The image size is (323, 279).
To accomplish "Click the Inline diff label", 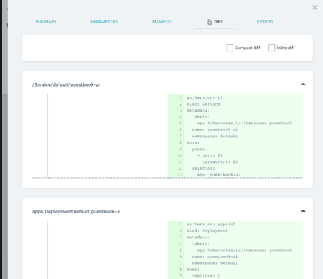I will tap(285, 48).
